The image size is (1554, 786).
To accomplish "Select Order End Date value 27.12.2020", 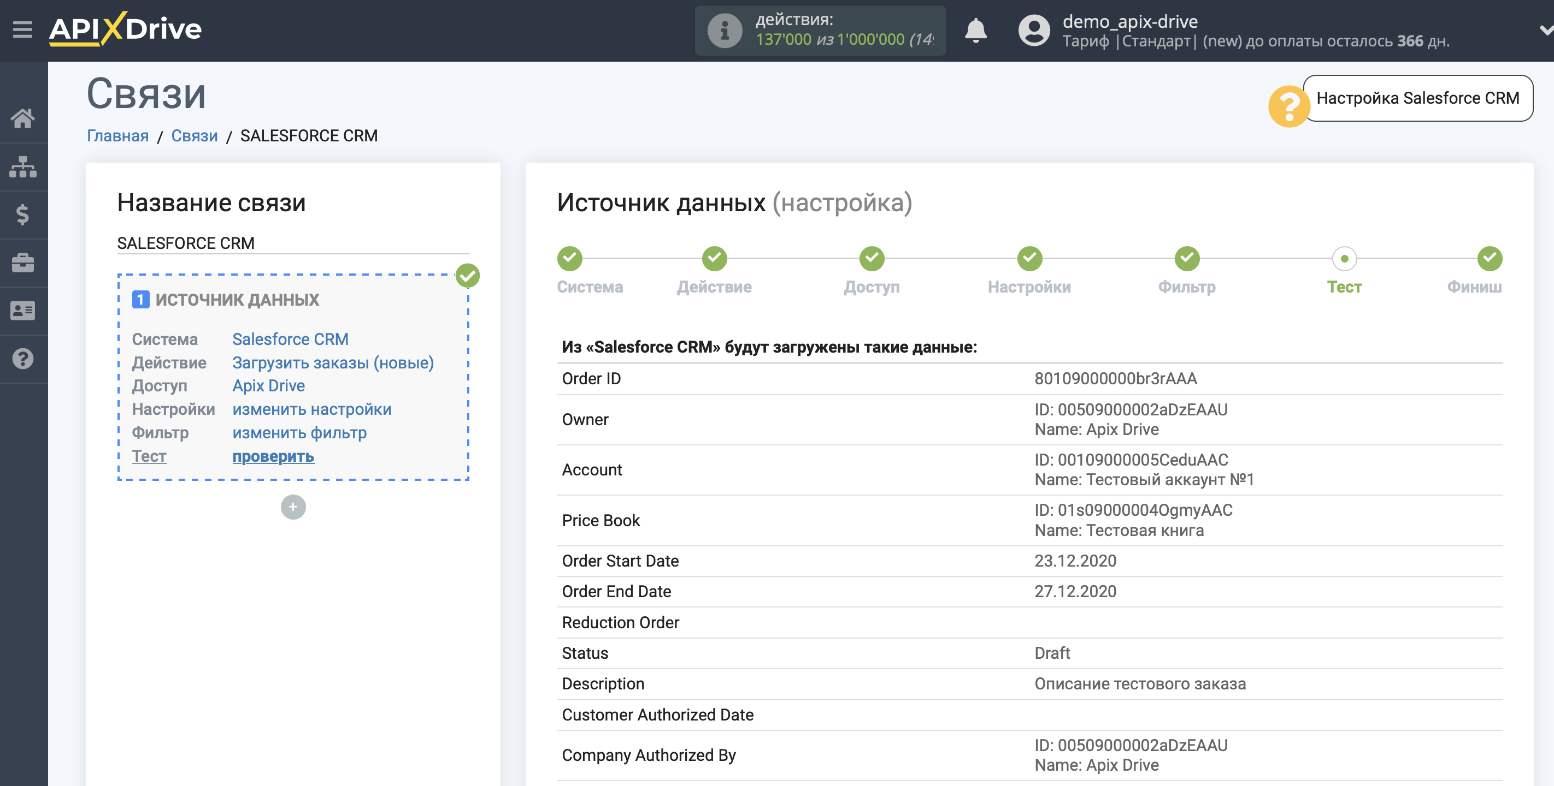I will [x=1075, y=592].
